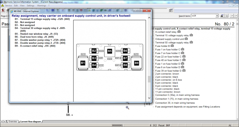This screenshot has height=127, width=239.
Task: Click in the Search term input field
Action: click(x=203, y=16)
